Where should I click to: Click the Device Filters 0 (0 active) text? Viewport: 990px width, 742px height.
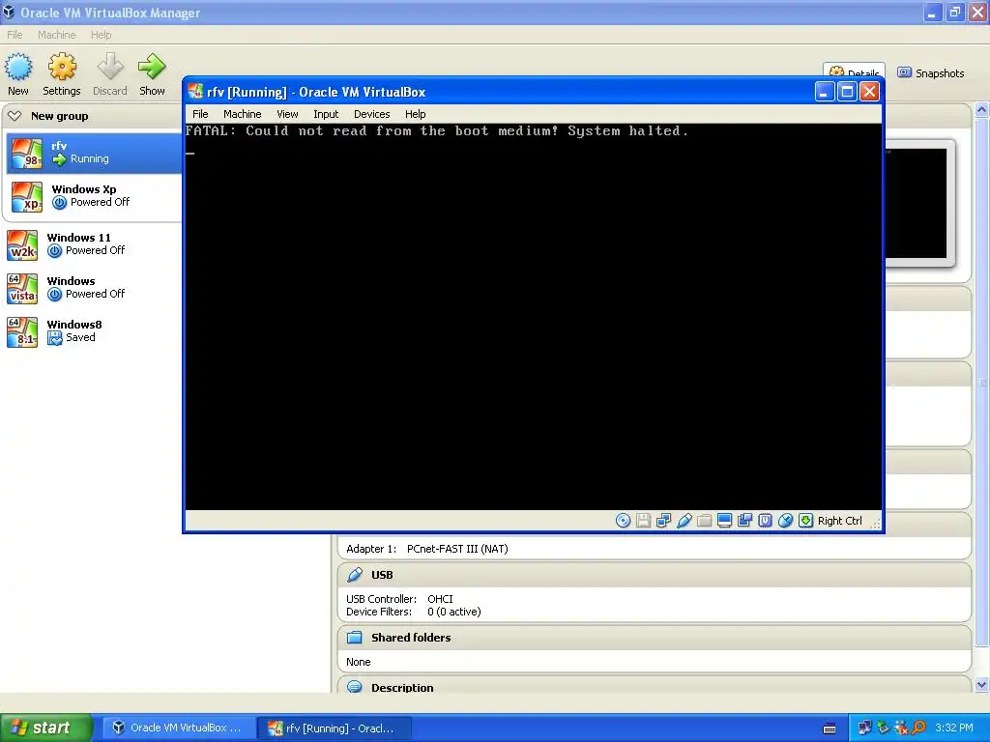point(414,612)
